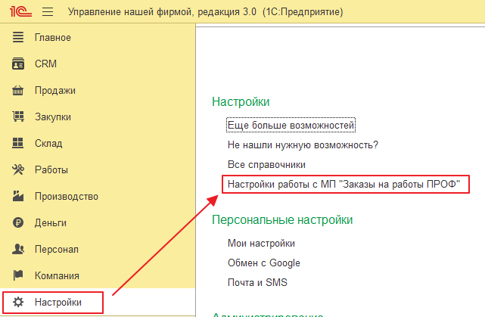Screen dimensions: 485x317
Task: Select the Компания section
Action: coord(57,275)
